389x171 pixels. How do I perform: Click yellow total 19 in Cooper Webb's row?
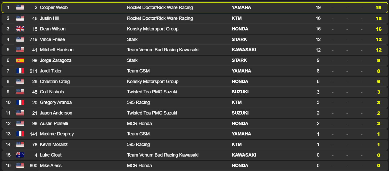click(x=378, y=7)
